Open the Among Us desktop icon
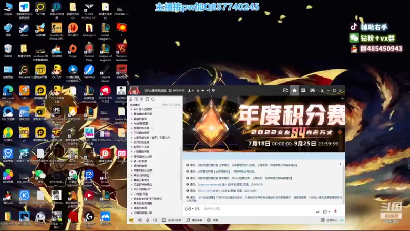The height and width of the screenshot is (231, 410). tap(89, 30)
